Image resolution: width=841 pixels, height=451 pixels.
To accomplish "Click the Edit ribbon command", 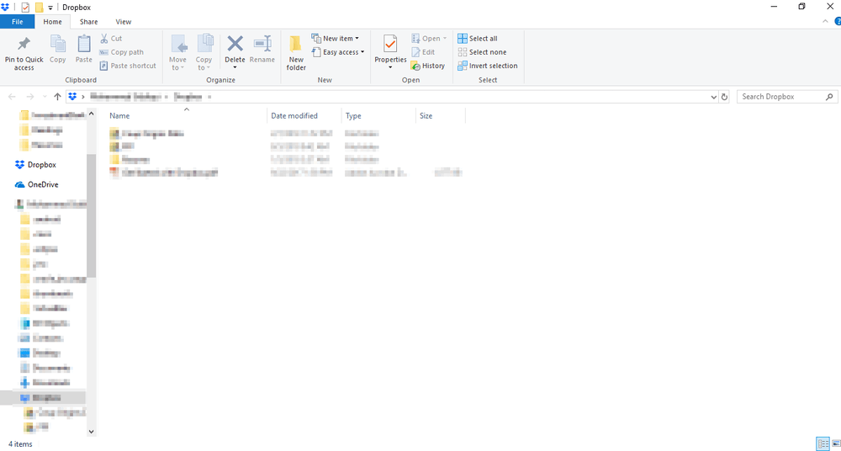I will click(423, 52).
